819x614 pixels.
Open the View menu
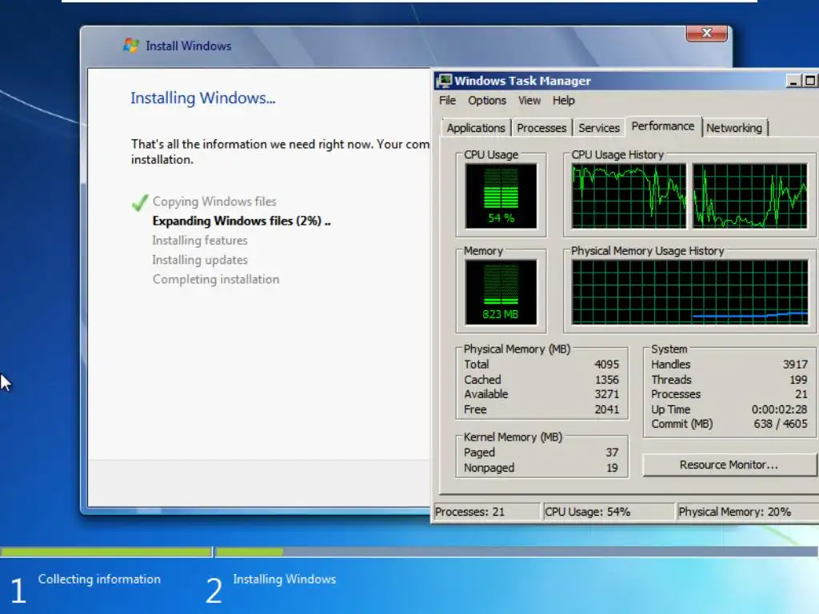click(x=529, y=100)
